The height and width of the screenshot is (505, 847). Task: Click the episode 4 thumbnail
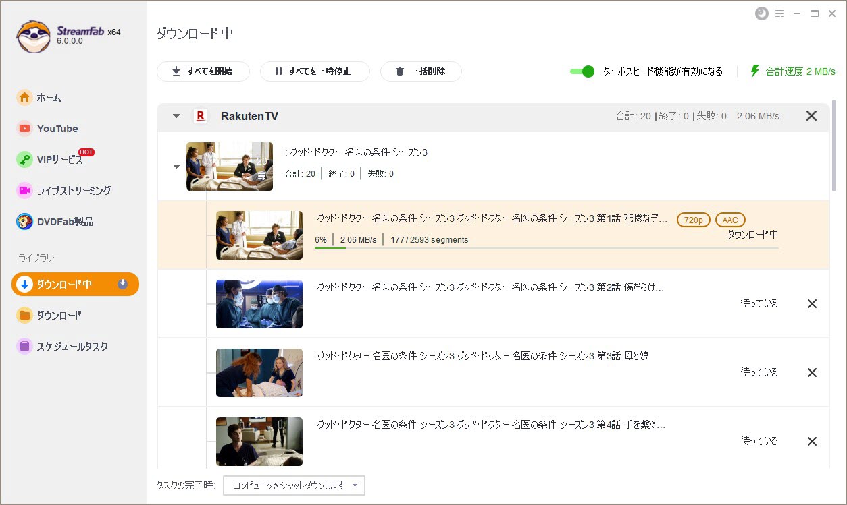259,442
